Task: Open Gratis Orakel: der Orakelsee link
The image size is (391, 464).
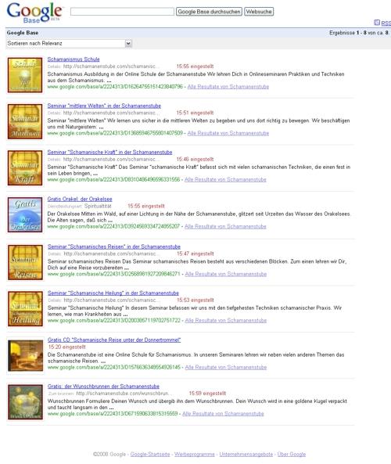Action: (80, 199)
